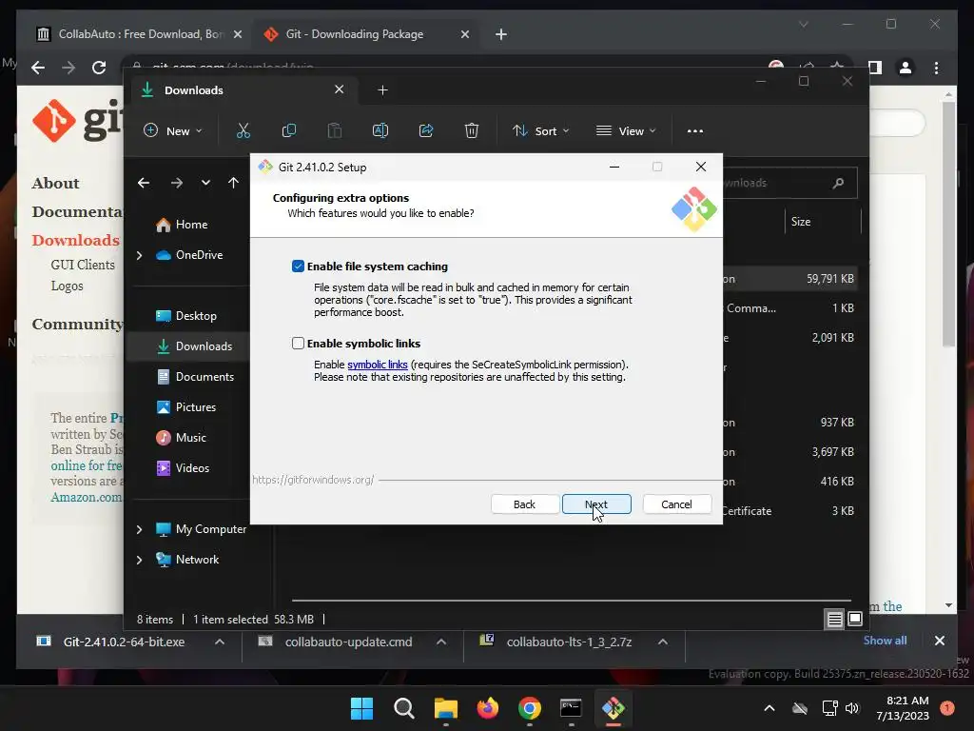This screenshot has width=974, height=731.
Task: Open Chrome profile icon
Action: coord(906,68)
